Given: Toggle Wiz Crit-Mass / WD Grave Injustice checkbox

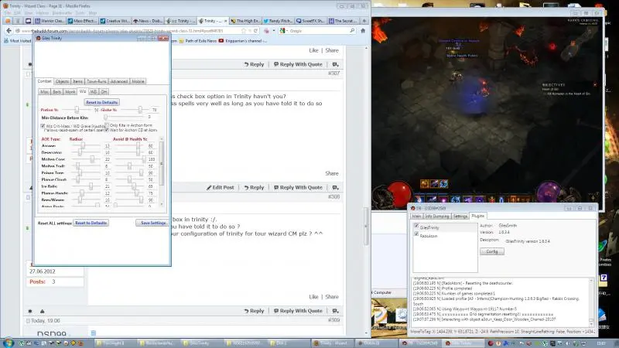Looking at the screenshot, I should [43, 126].
